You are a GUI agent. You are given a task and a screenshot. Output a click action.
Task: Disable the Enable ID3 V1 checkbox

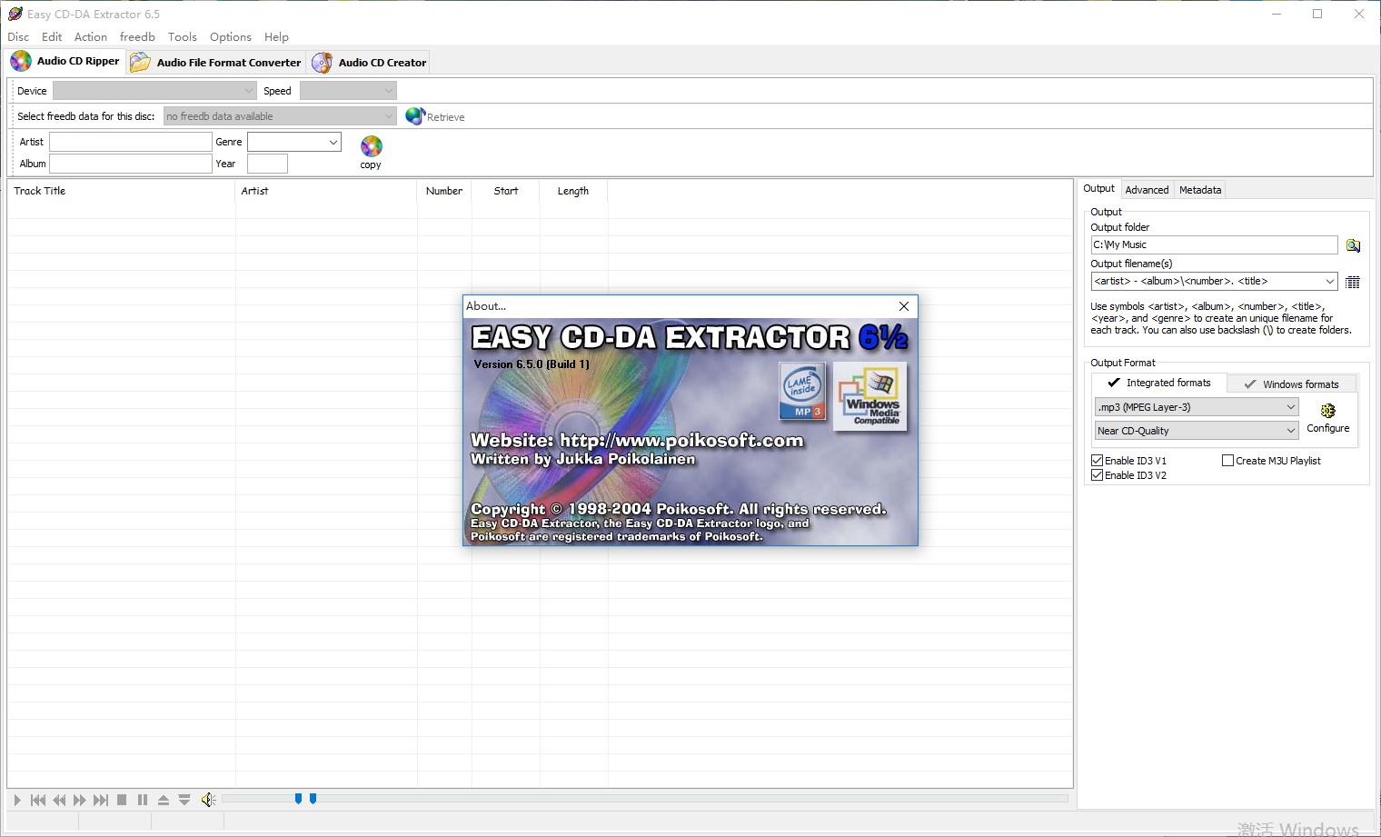point(1097,461)
